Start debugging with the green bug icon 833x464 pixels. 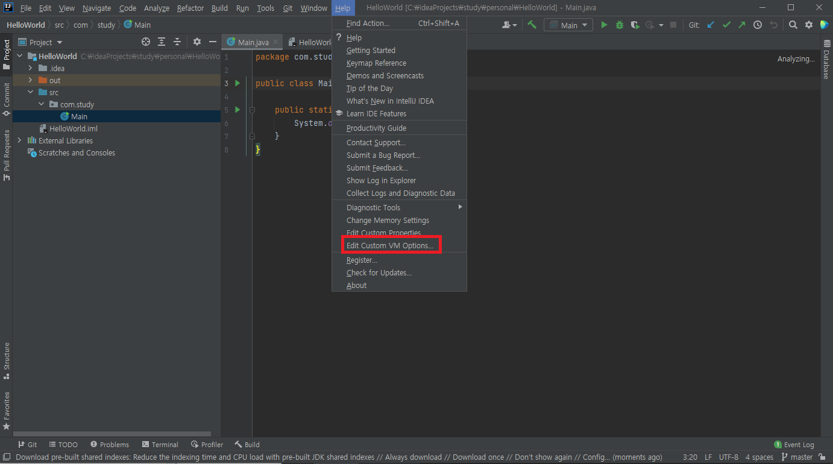coord(620,25)
